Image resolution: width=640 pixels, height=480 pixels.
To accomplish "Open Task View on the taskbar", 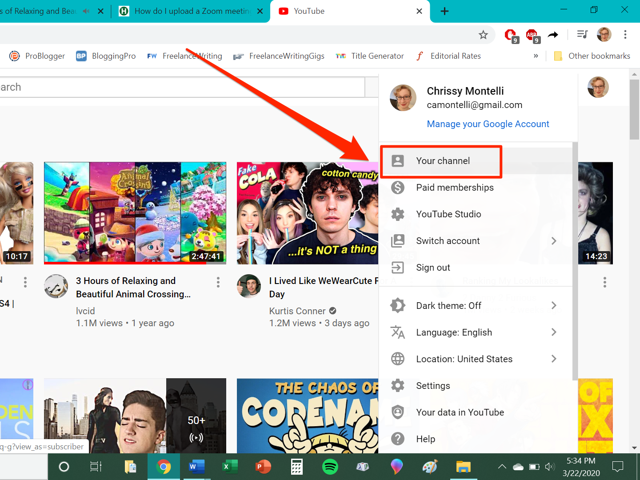I will [96, 467].
